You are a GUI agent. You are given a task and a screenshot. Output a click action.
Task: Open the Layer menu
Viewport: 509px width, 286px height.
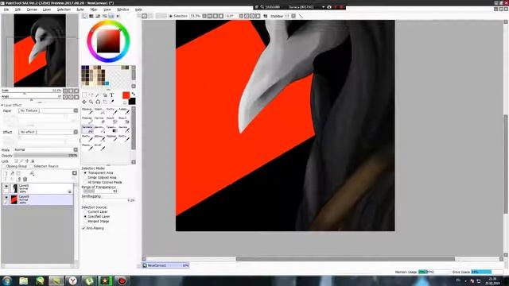[47, 10]
